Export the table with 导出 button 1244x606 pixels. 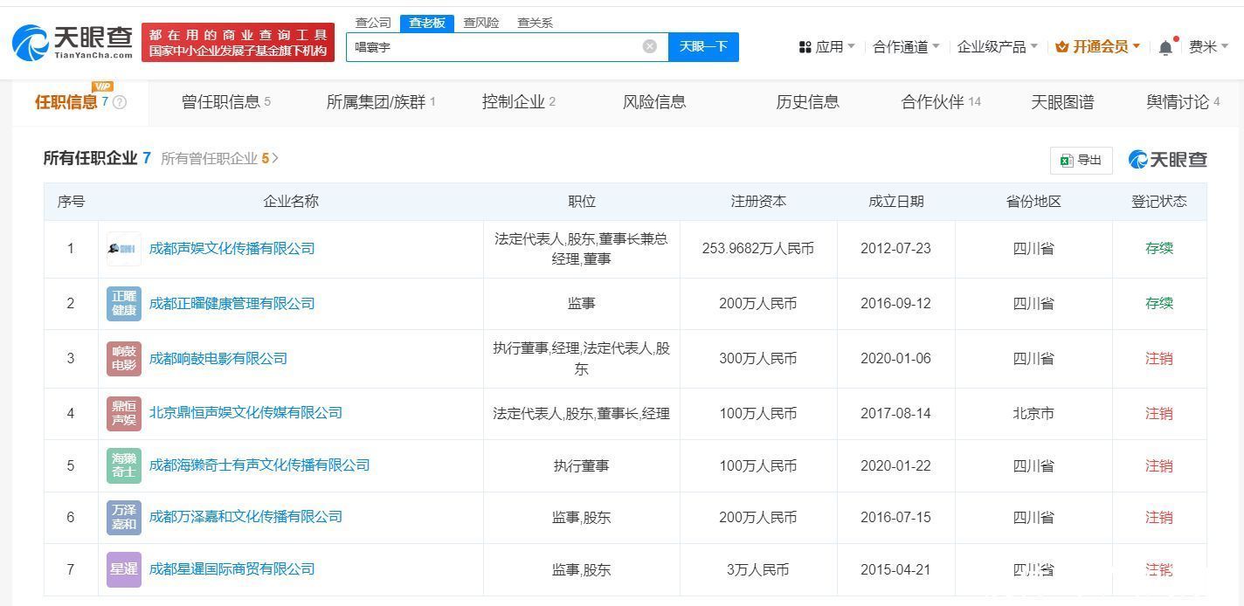1081,160
